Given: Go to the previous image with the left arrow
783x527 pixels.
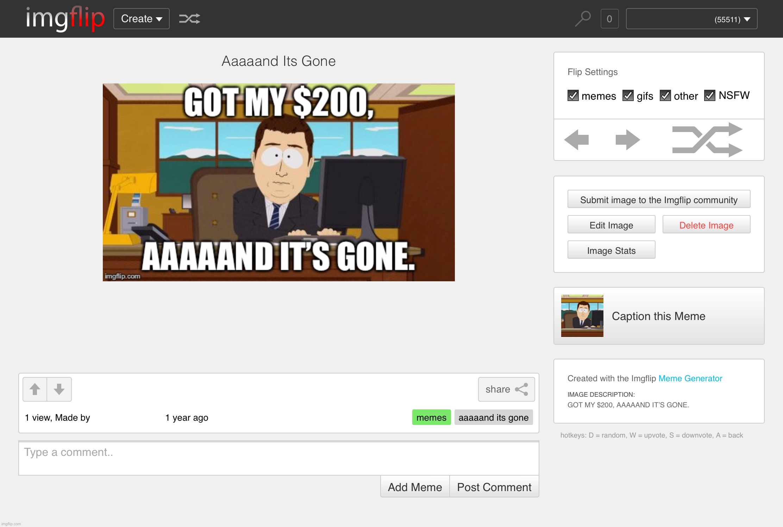Looking at the screenshot, I should point(576,140).
